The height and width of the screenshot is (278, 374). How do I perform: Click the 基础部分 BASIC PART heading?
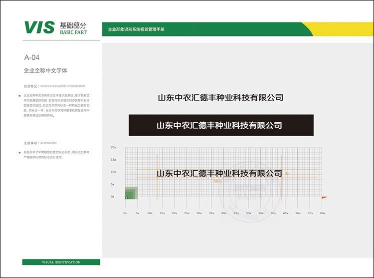[x=73, y=28]
